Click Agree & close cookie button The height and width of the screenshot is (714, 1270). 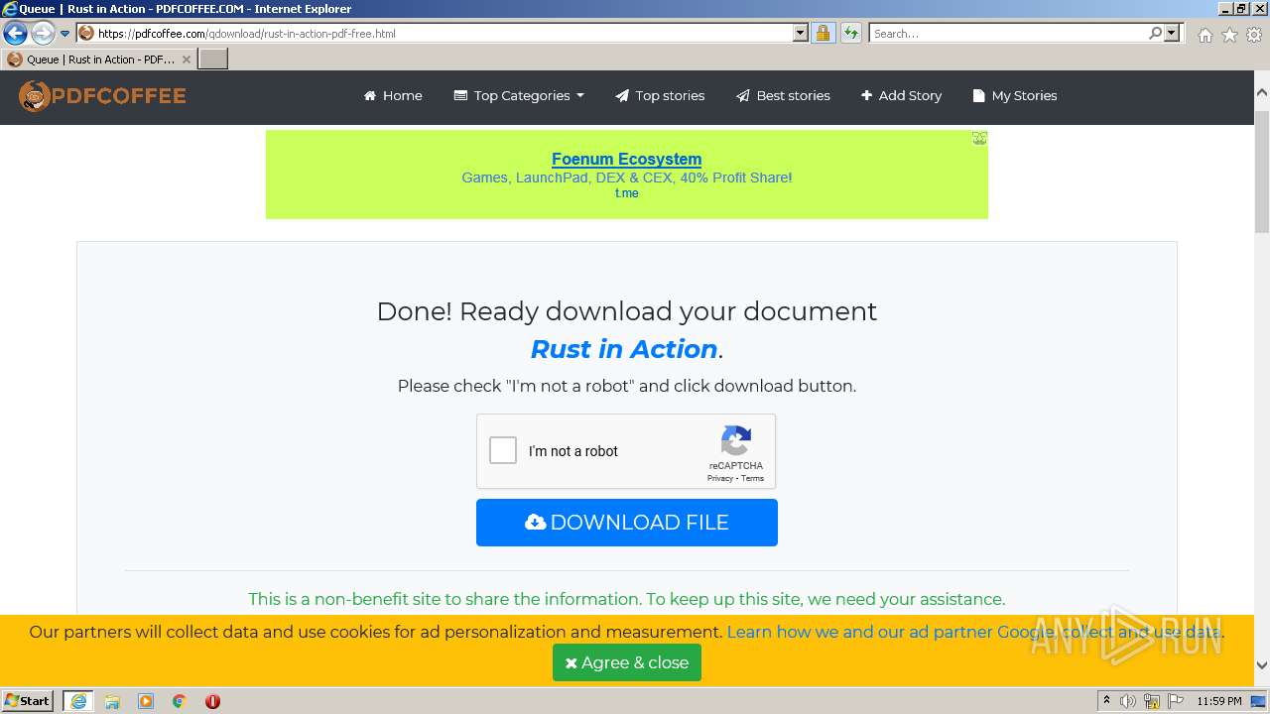click(x=627, y=662)
